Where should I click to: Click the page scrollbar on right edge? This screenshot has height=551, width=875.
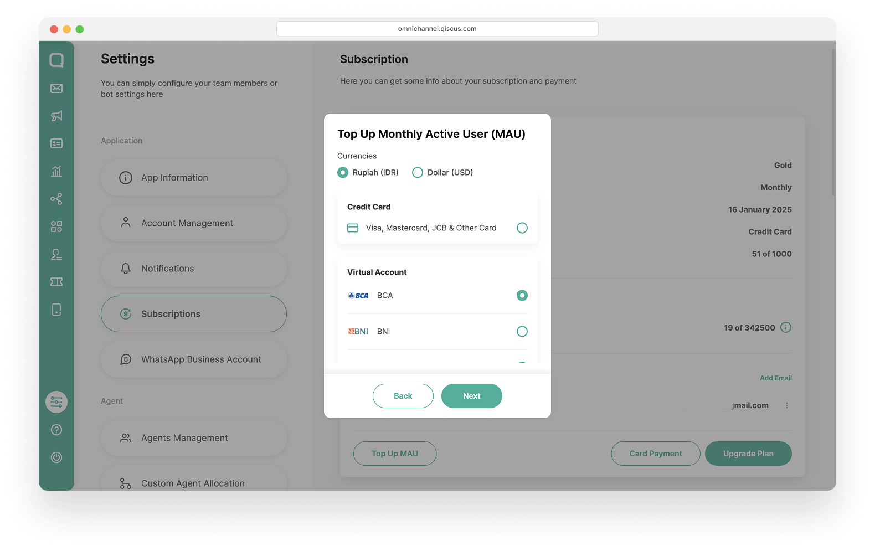tap(833, 122)
